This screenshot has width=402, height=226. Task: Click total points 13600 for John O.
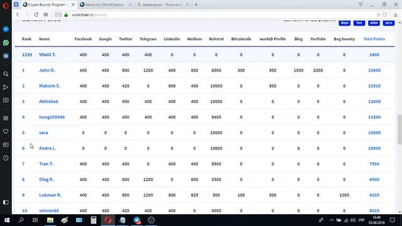click(x=374, y=70)
